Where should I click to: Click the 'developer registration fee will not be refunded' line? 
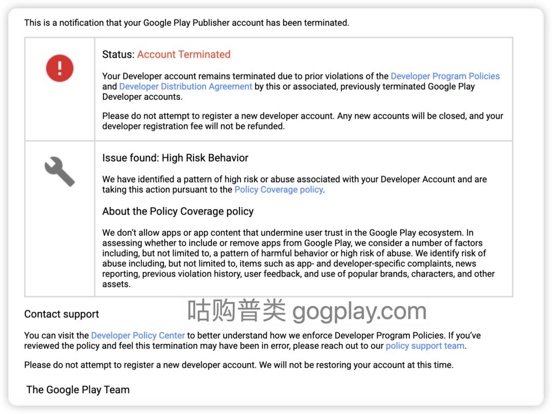pos(194,126)
